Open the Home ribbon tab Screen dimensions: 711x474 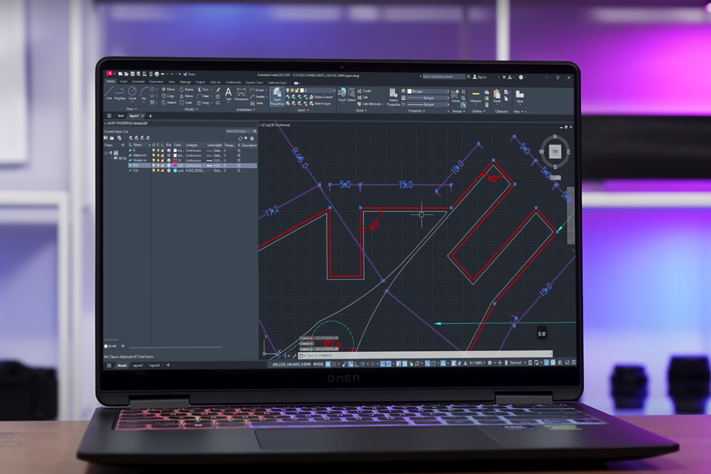tap(110, 81)
